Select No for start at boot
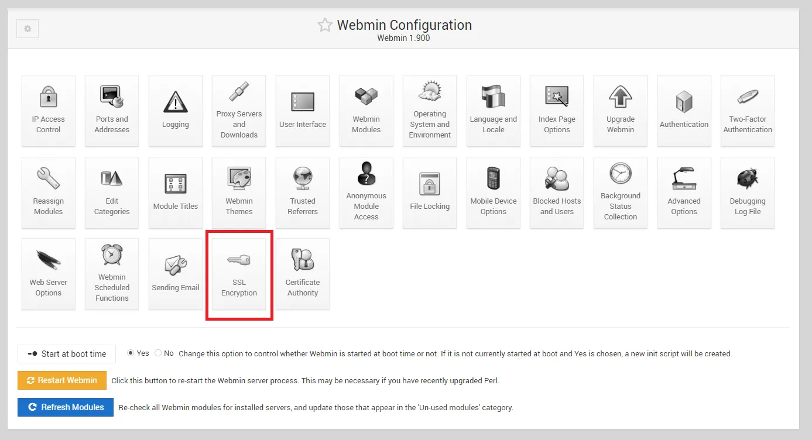 click(158, 353)
